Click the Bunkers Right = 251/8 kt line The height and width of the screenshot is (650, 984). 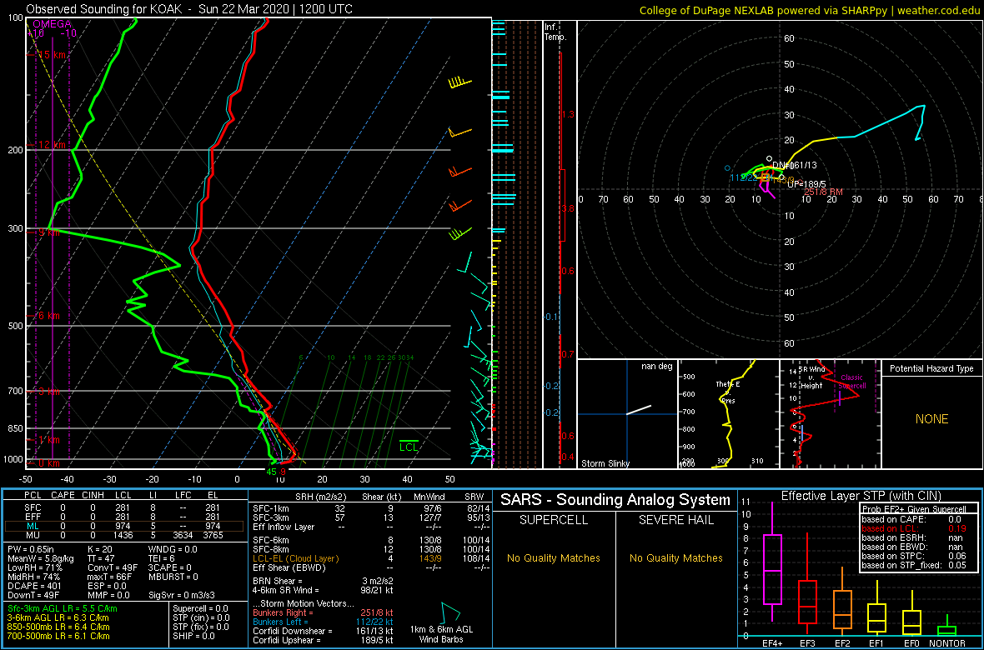coord(324,612)
